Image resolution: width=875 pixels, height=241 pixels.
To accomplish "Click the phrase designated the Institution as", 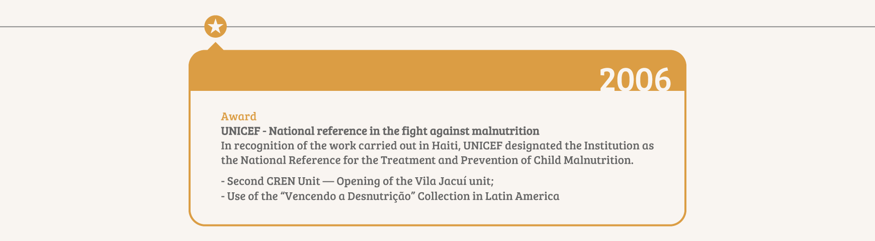I will 580,146.
